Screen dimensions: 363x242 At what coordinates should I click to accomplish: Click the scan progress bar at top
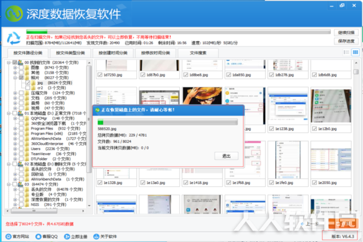click(x=178, y=31)
